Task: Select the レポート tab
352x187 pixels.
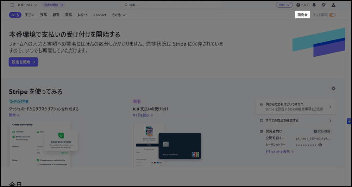Action: [83, 15]
